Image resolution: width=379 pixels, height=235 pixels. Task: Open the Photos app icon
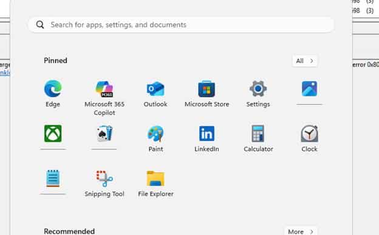(x=309, y=89)
